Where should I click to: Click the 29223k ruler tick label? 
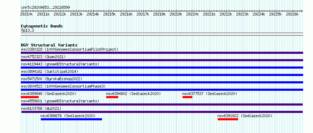pos(243,14)
